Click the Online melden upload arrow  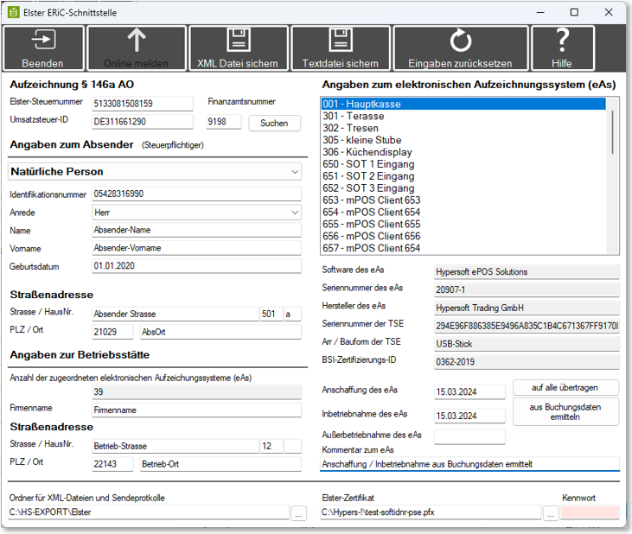click(x=137, y=41)
